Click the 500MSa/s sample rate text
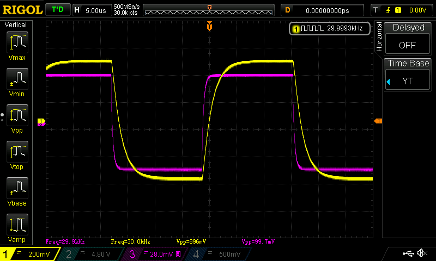The height and width of the screenshot is (261, 436). (x=126, y=7)
